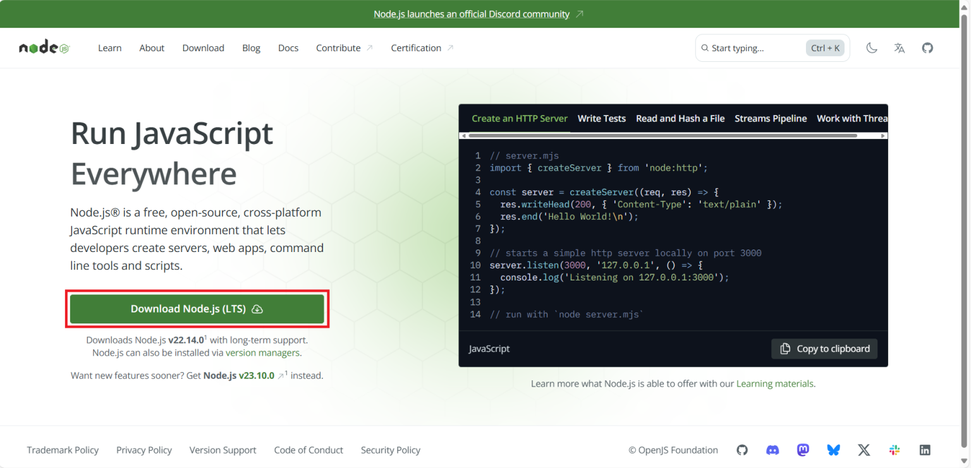
Task: Enable dark mode with the moon toggle
Action: point(871,47)
